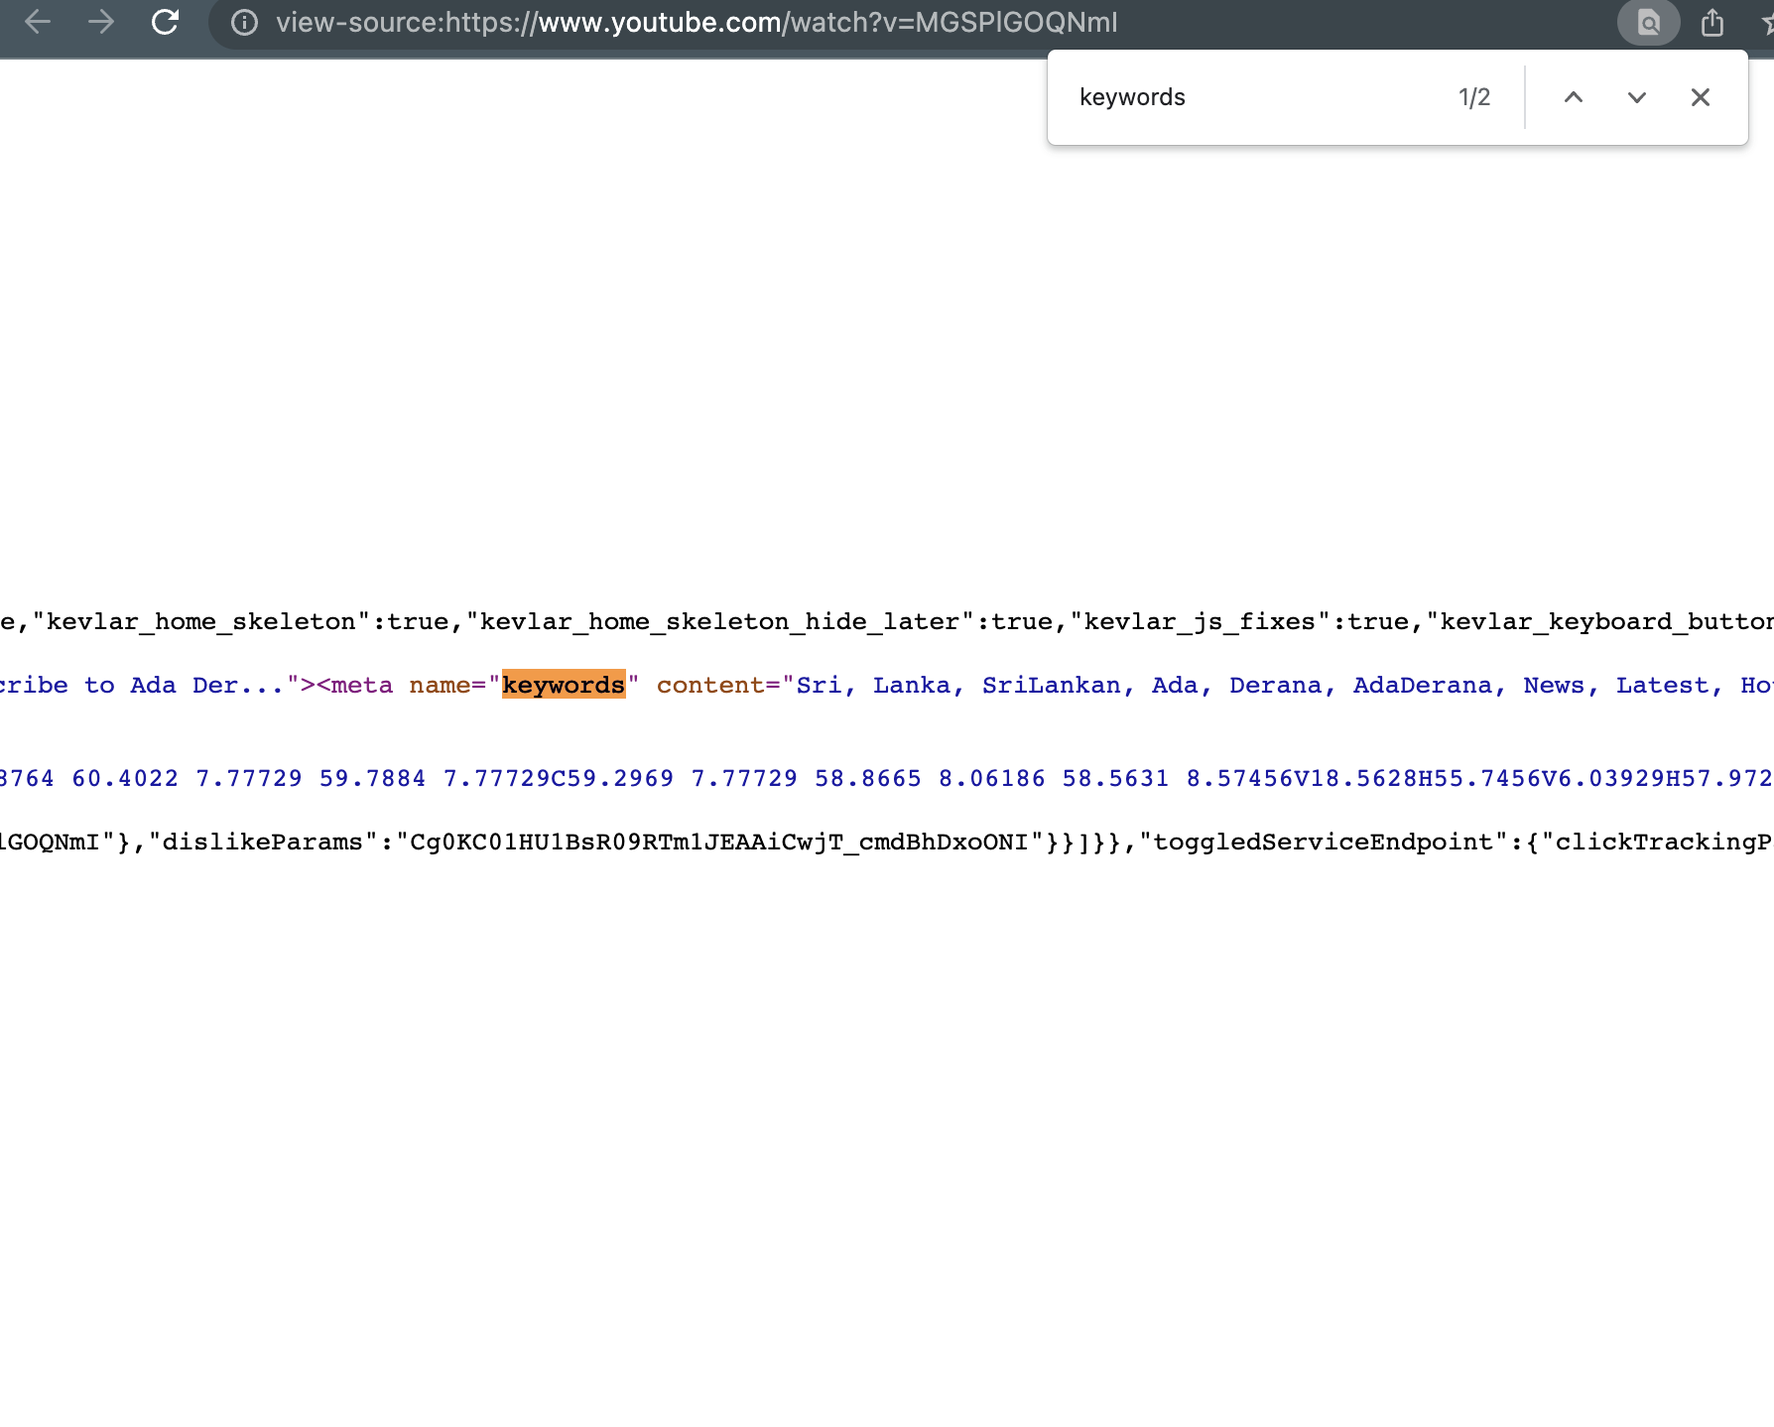This screenshot has width=1774, height=1427.
Task: Go to next find match
Action: 1637,97
